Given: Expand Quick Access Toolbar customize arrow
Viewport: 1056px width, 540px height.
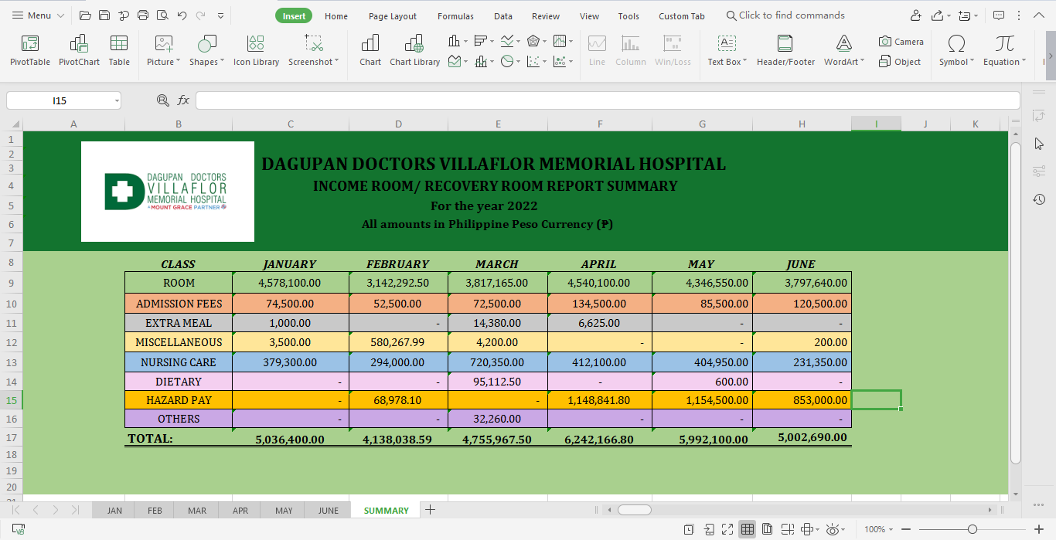Looking at the screenshot, I should coord(221,15).
